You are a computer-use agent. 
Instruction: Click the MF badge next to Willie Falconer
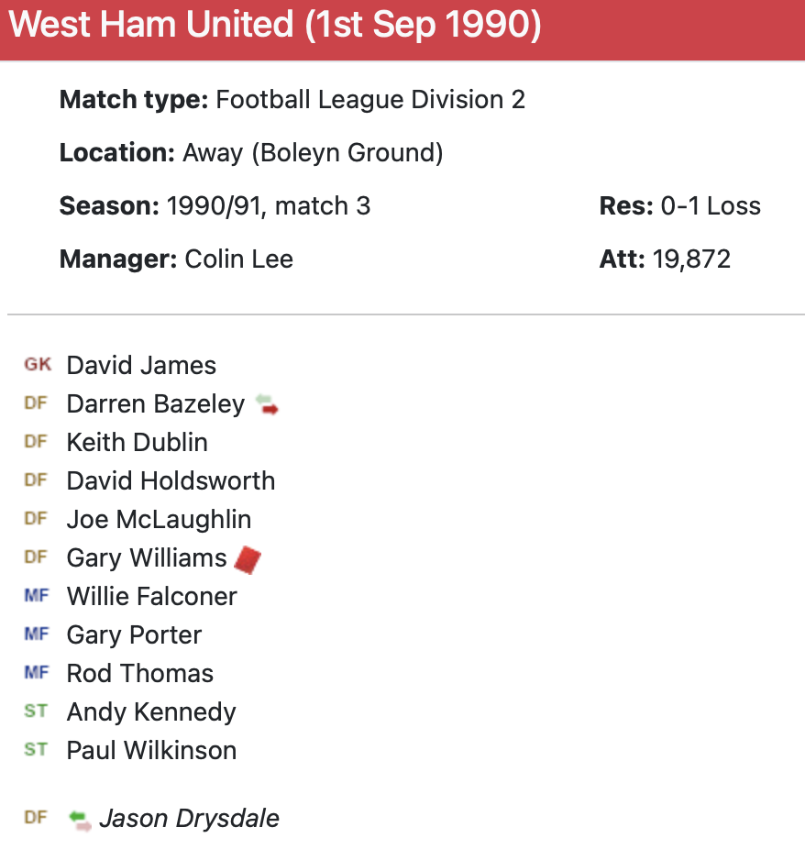click(37, 596)
